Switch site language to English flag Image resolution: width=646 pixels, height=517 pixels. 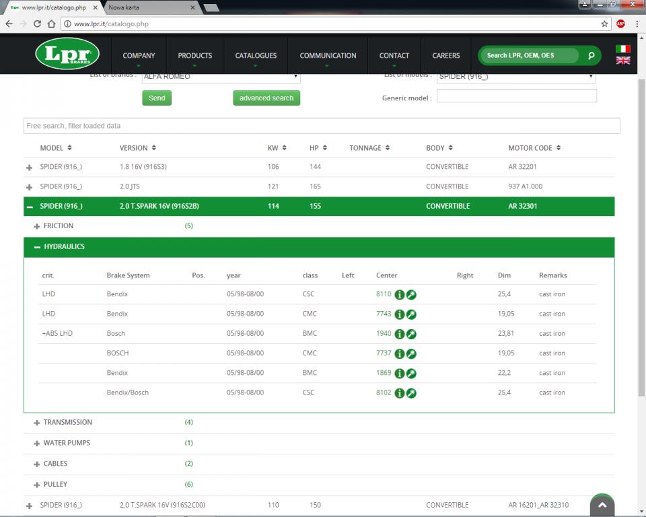tap(623, 60)
